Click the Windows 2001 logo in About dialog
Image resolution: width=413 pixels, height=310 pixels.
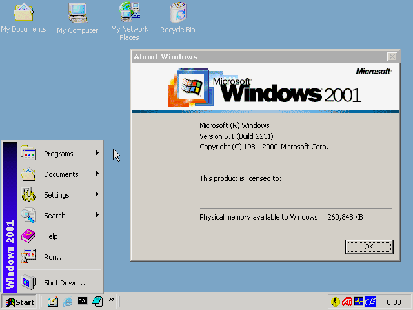(x=264, y=88)
